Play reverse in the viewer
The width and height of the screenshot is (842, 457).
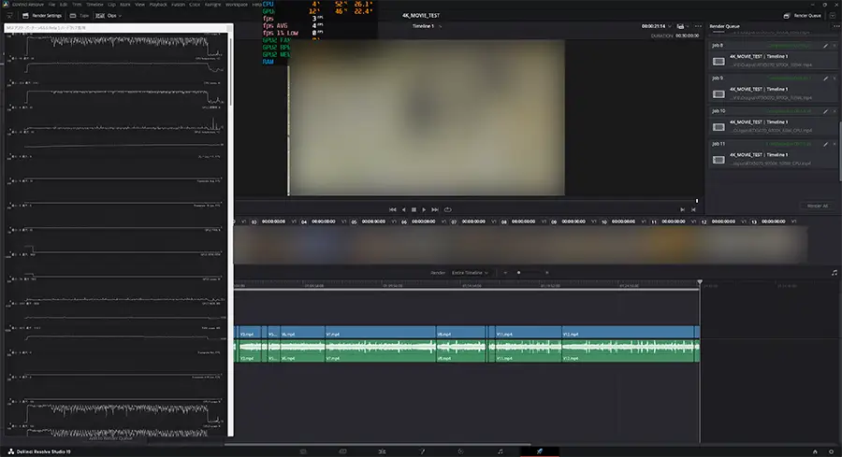tap(404, 209)
